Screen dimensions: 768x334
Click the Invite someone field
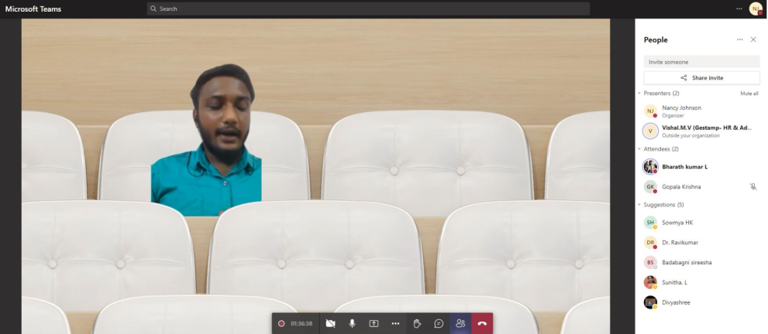(701, 62)
